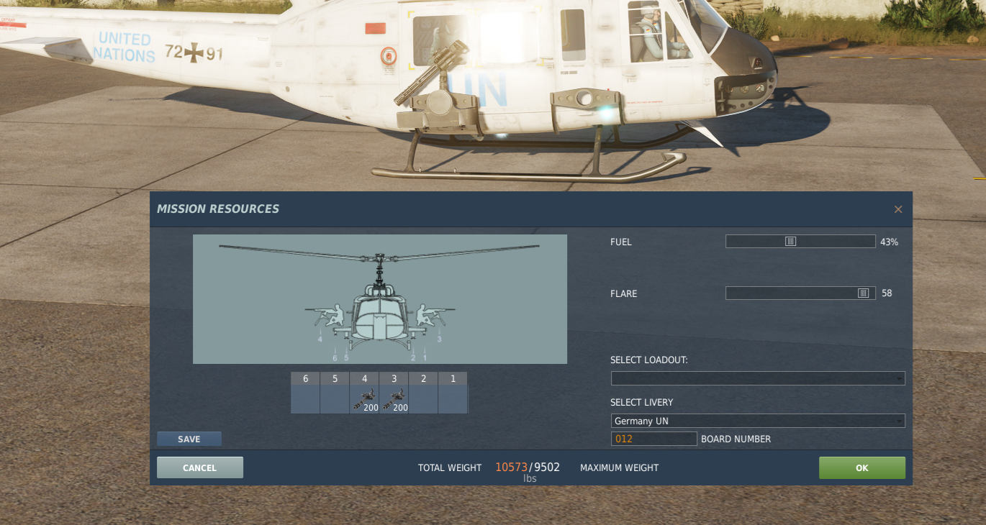Click the lbs unit label
Viewport: 986px width, 525px height.
(x=530, y=479)
